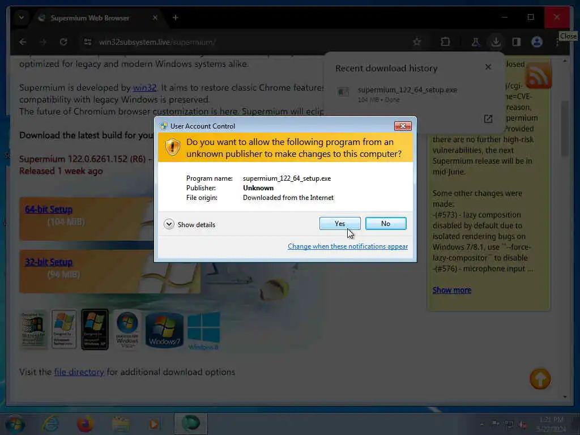Open site information icon in address bar

[x=88, y=42]
